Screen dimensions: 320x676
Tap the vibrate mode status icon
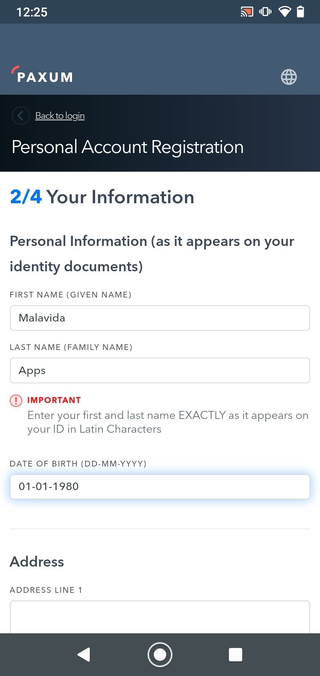[265, 12]
